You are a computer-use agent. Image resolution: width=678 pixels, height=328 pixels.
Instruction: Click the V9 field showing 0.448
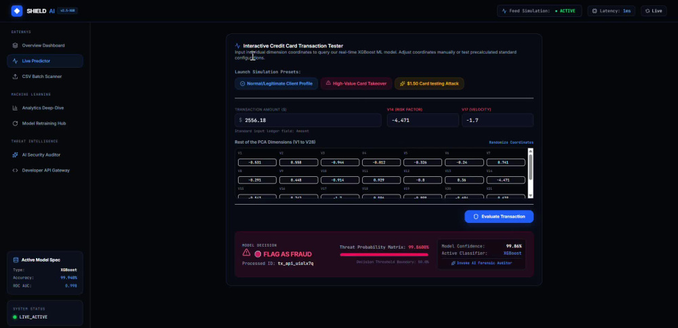pos(298,180)
